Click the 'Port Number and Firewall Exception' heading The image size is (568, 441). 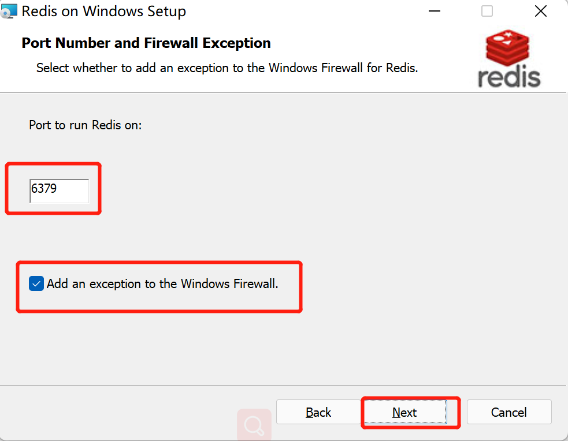click(x=146, y=43)
